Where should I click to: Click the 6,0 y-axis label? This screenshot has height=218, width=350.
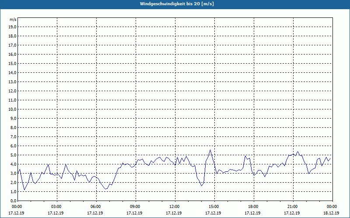tap(14, 146)
